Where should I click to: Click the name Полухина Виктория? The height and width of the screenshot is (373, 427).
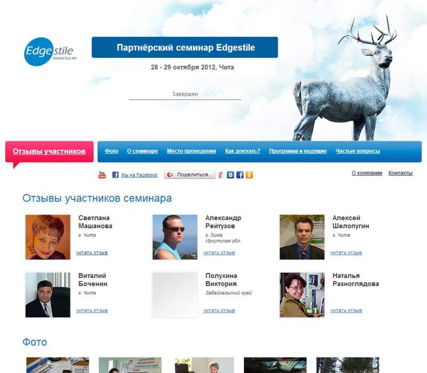[x=221, y=280]
